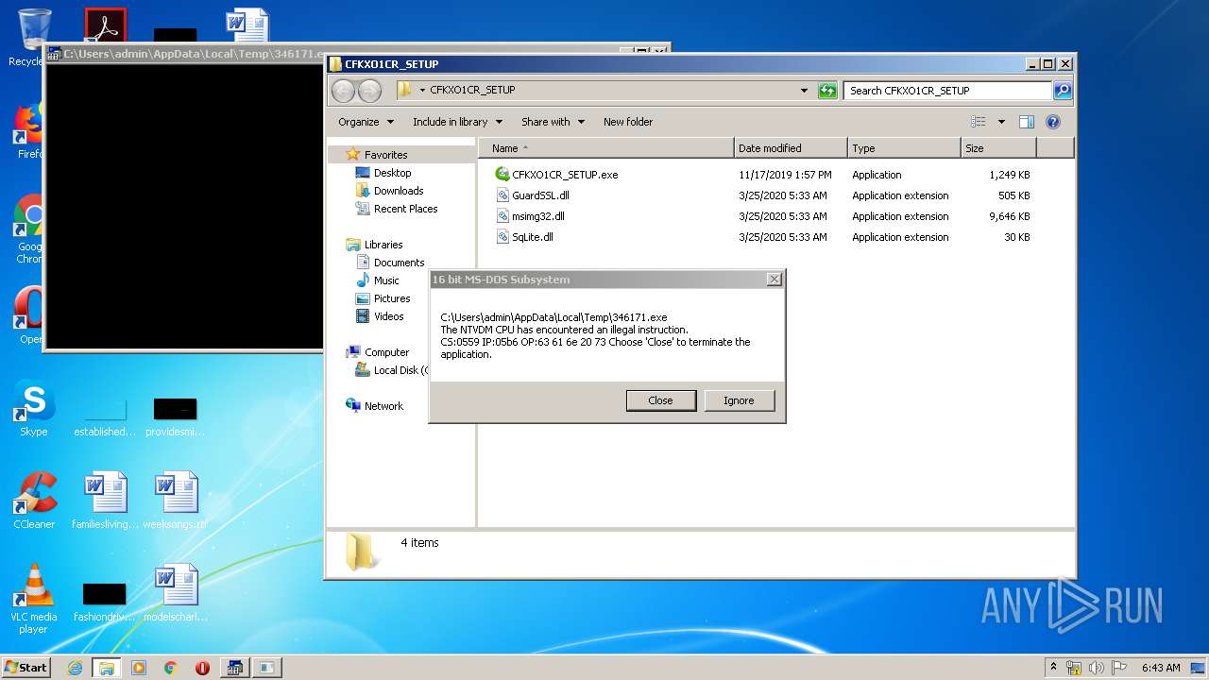Open Chrome from the taskbar
This screenshot has height=680, width=1209.
click(170, 668)
